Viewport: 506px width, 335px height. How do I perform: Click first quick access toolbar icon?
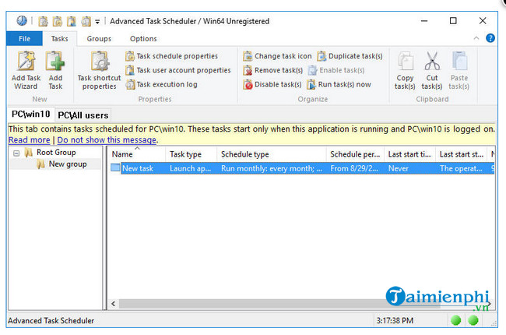[x=43, y=21]
